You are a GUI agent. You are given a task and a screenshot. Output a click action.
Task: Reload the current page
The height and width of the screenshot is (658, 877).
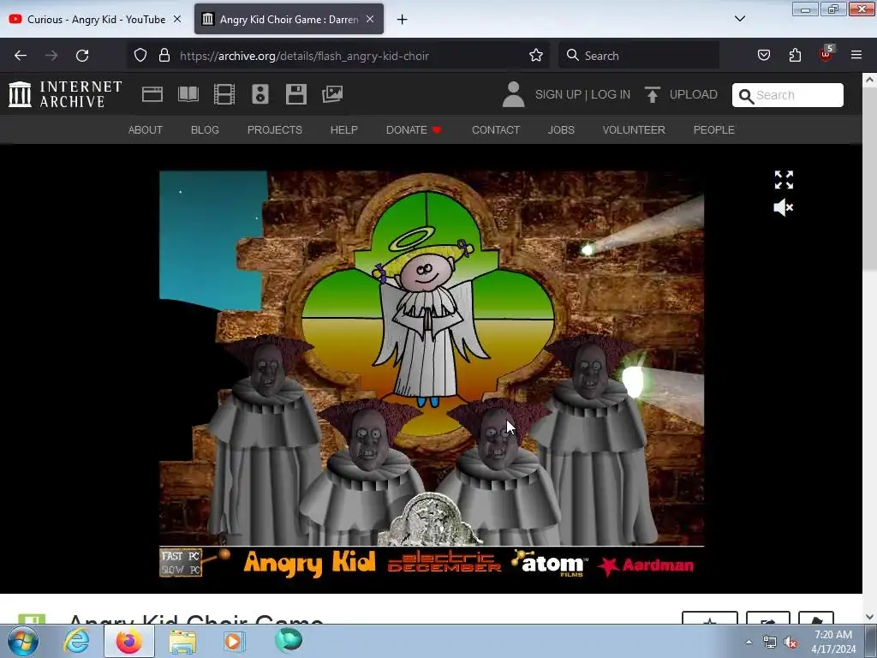pos(82,56)
